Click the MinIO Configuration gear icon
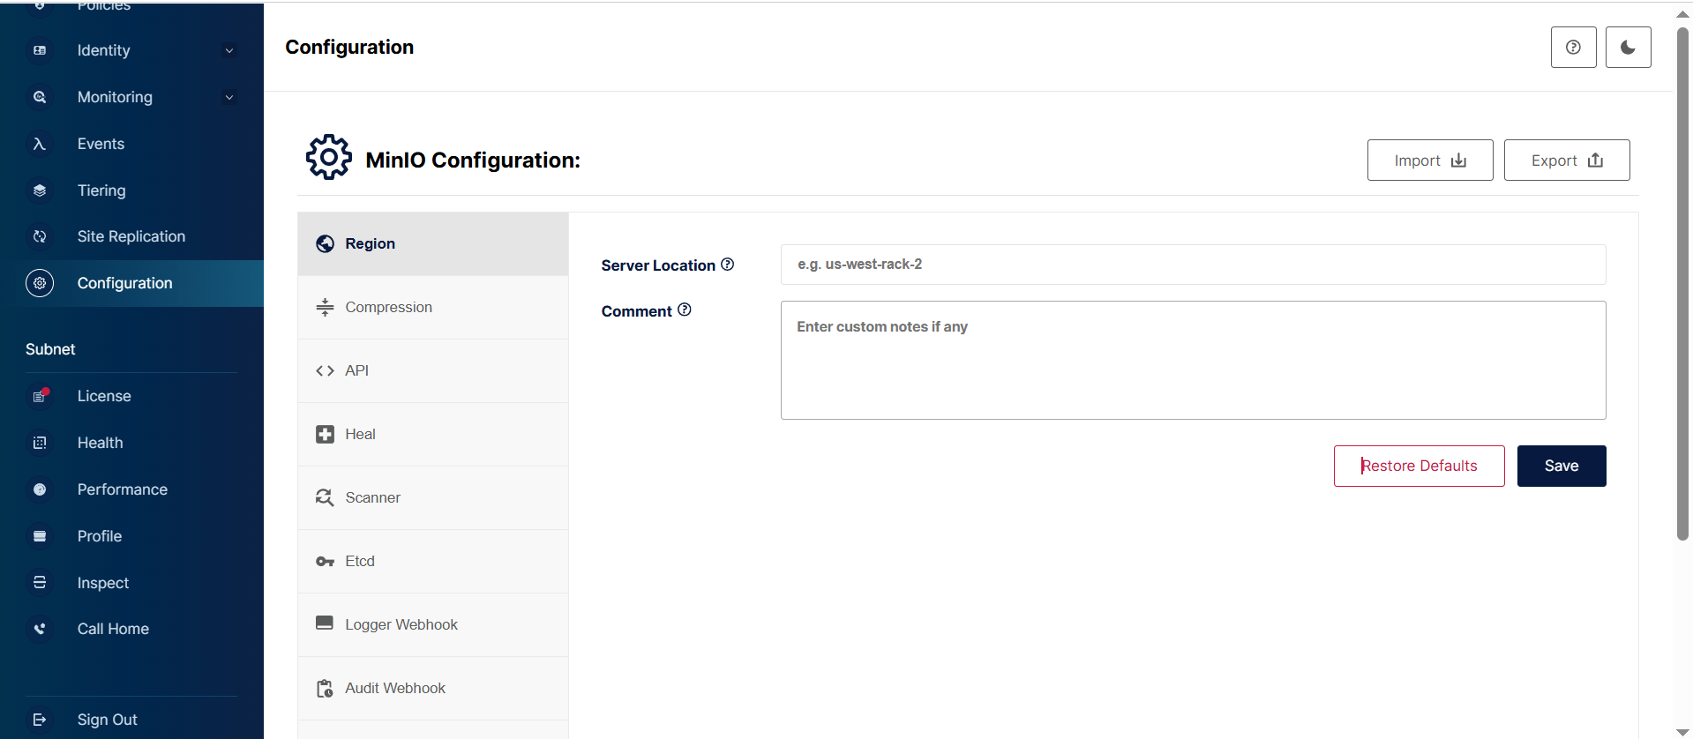Viewport: 1693px width, 739px height. pos(329,158)
